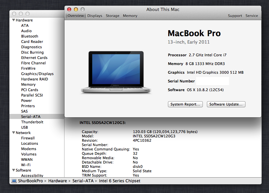Close the About This Mac window
Screen dimensions: 269x193
point(69,9)
